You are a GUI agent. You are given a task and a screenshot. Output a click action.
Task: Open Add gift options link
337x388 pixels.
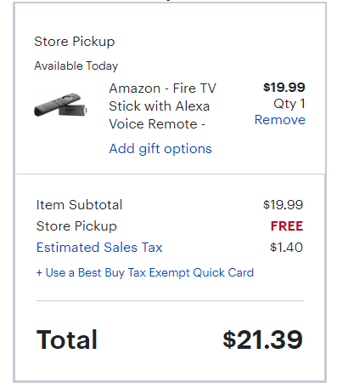click(x=160, y=149)
